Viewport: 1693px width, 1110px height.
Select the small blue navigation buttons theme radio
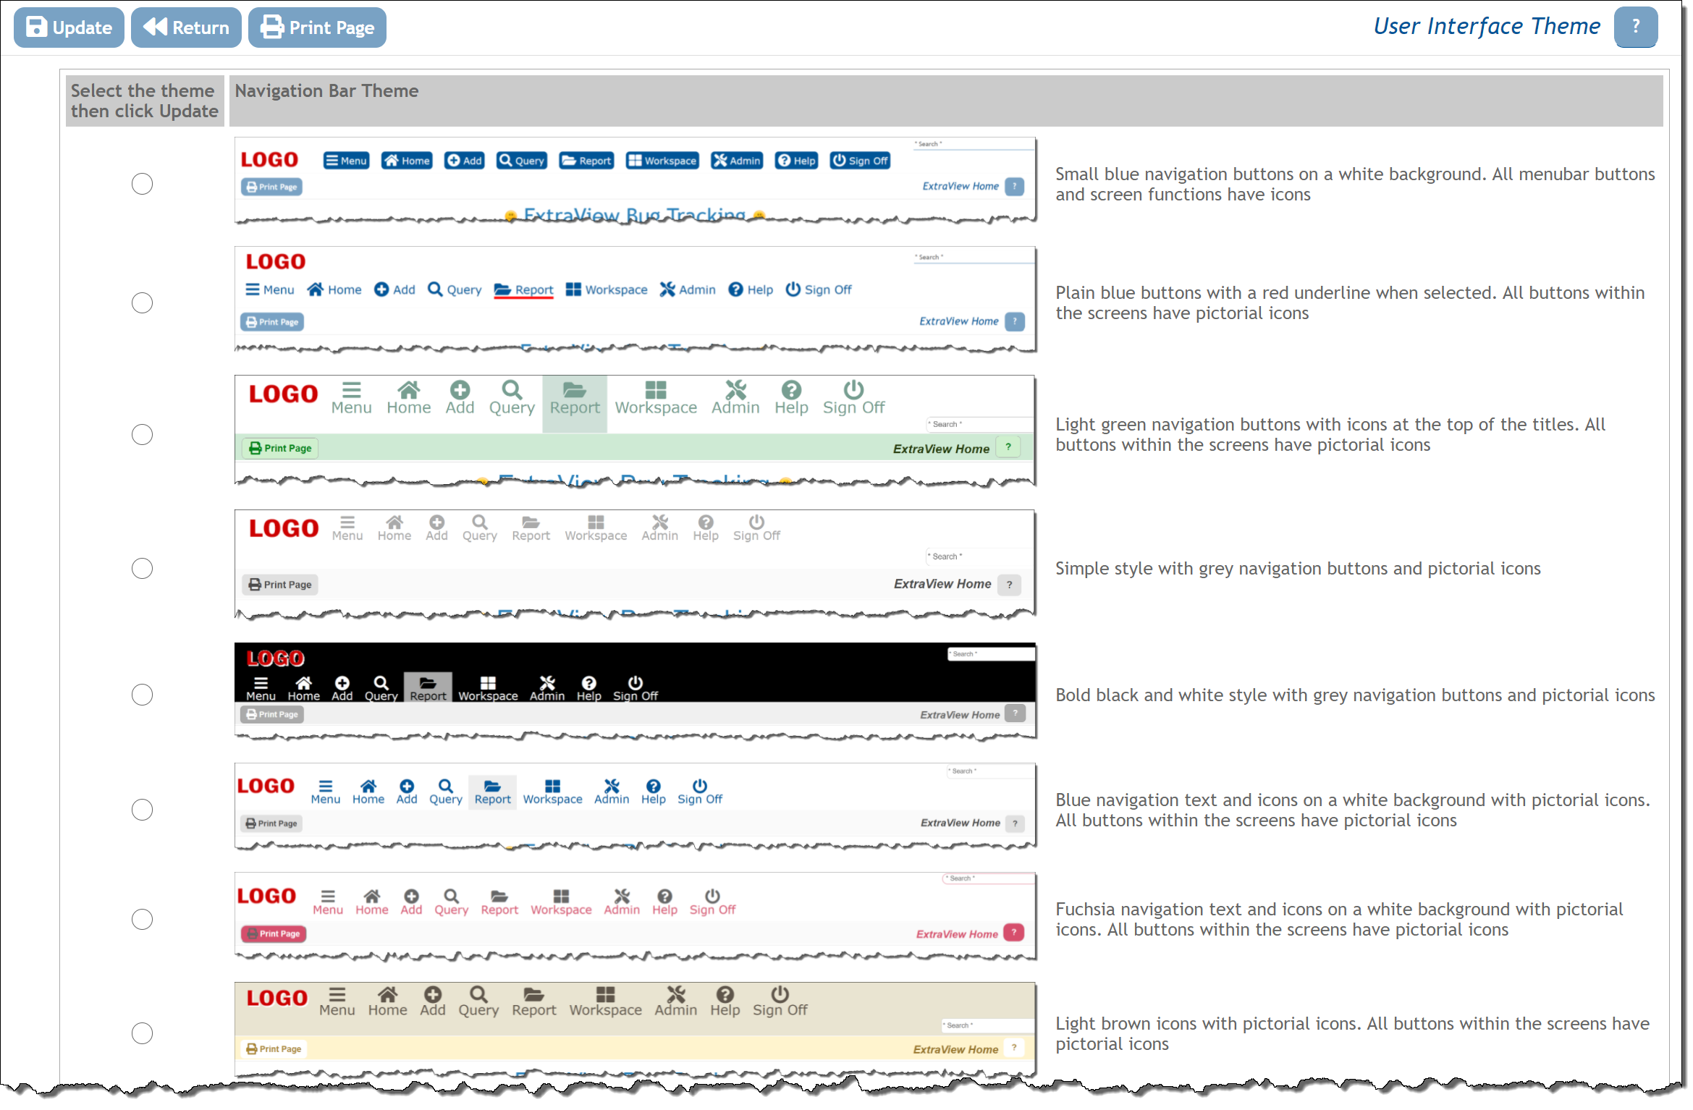click(x=142, y=184)
